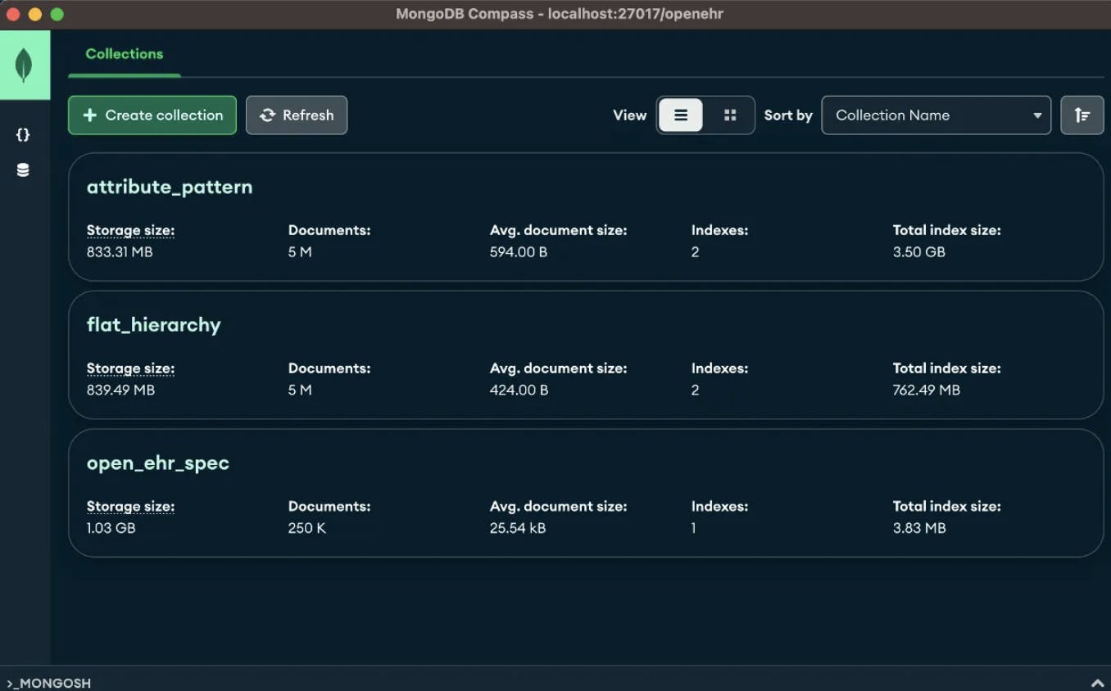Click the circular arrows Refresh icon
Screen dimensions: 1111x691
pos(267,115)
